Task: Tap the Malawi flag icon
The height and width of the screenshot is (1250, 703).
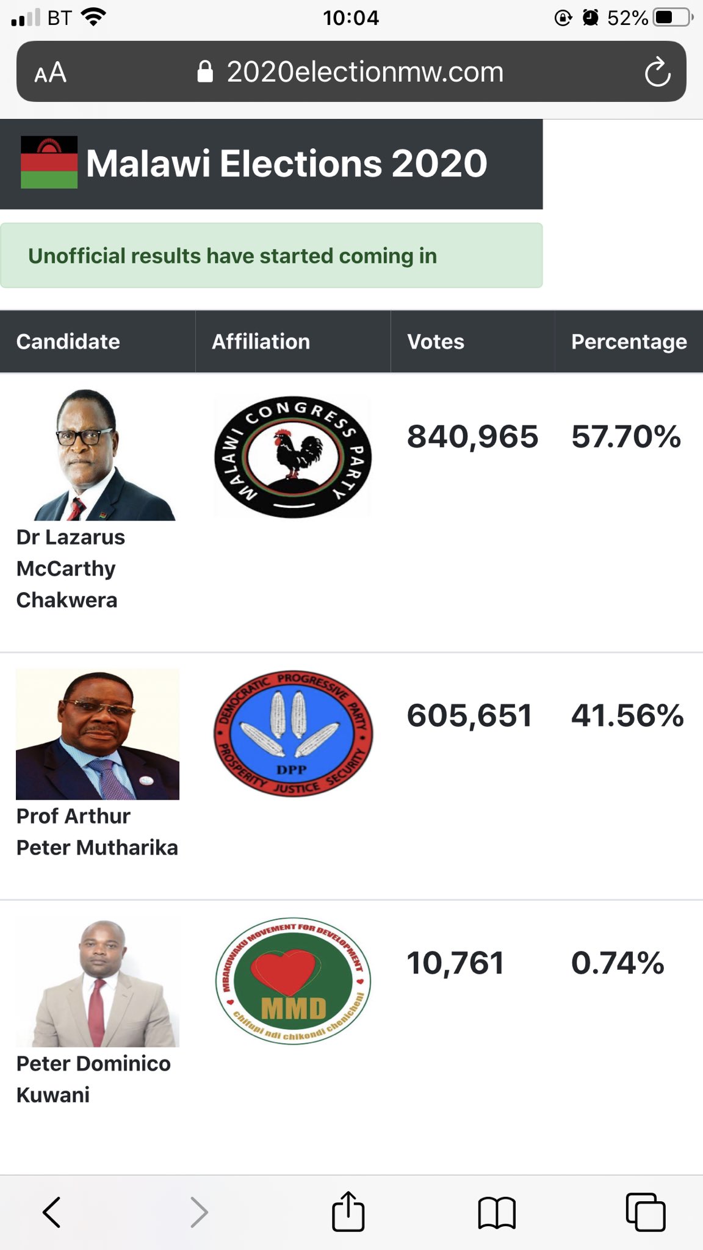Action: pyautogui.click(x=49, y=162)
